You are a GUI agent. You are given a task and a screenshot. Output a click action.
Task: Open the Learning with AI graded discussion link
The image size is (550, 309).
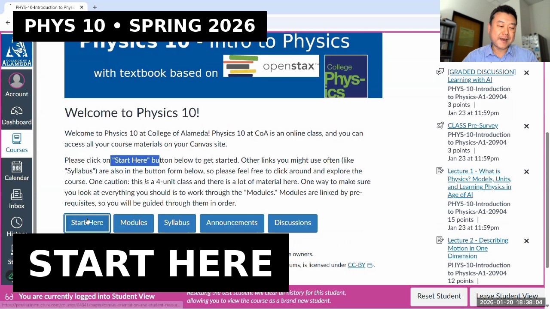tap(481, 76)
